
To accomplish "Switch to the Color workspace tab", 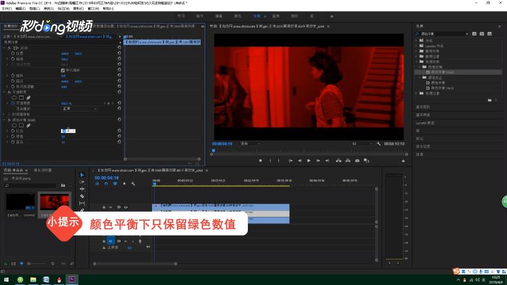I will tap(237, 16).
